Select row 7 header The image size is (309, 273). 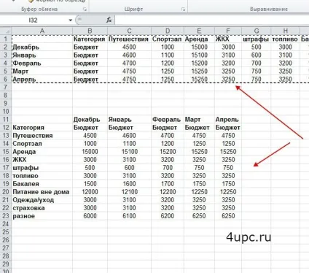click(6, 88)
